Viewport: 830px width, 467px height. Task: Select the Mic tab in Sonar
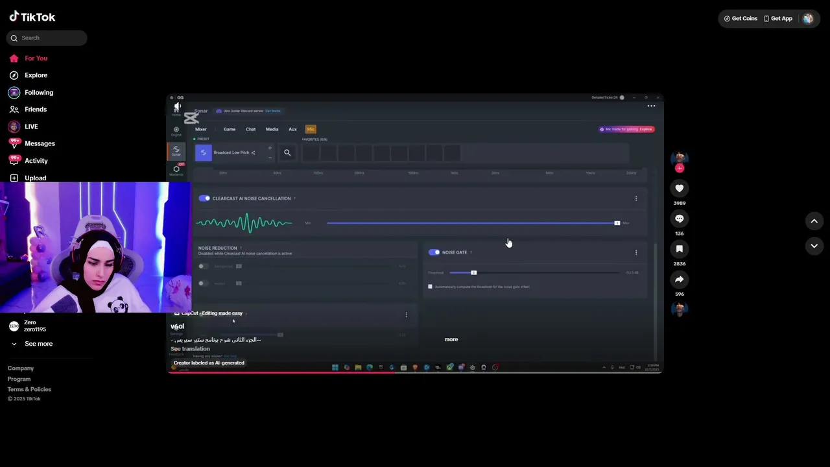(311, 129)
